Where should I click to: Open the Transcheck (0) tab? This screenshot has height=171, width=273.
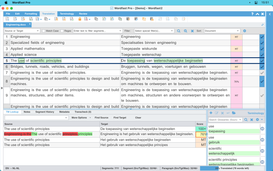click(83, 112)
